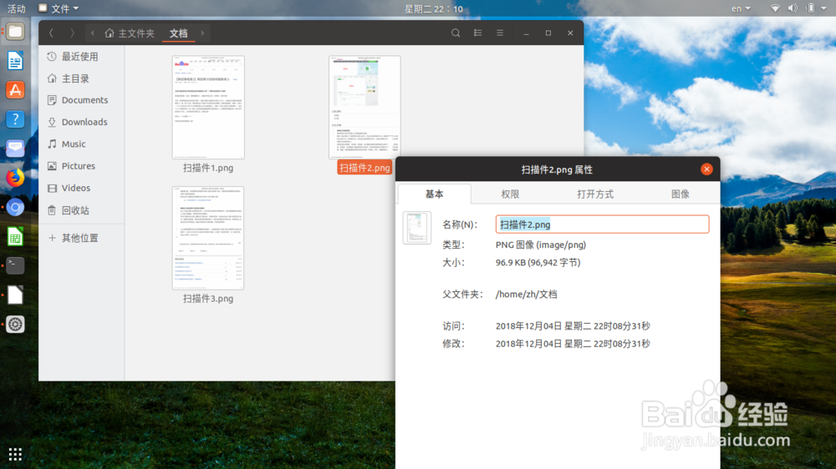The width and height of the screenshot is (836, 469).
Task: Click the file icon in properties dialog
Action: tap(417, 228)
